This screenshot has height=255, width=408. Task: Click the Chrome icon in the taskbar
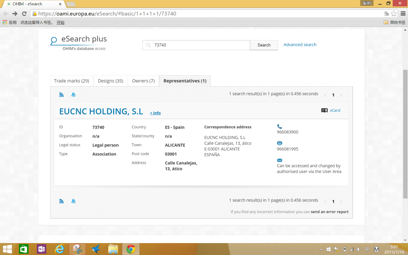[131, 249]
